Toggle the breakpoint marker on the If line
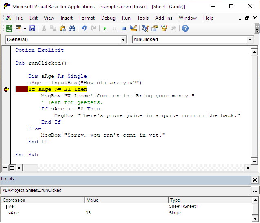Viewport: 260px width, 223px height. pos(6,89)
